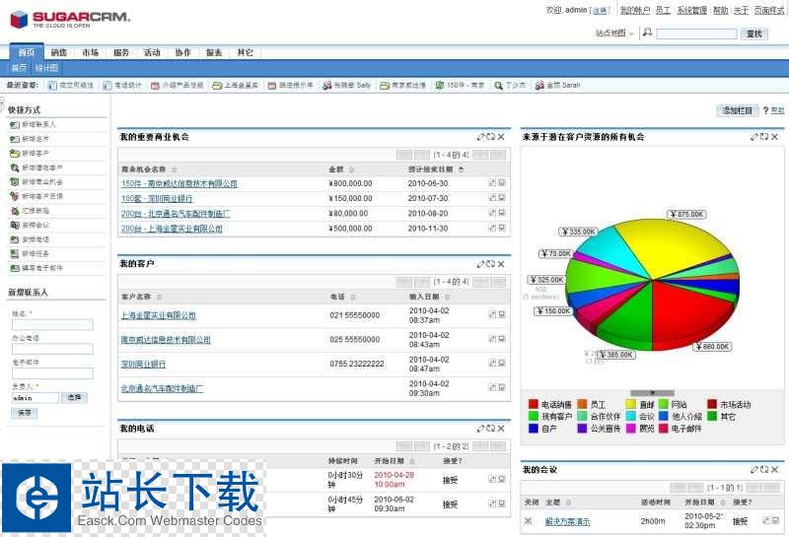Click the 选择 button beside admin field
789x537 pixels.
pos(75,398)
